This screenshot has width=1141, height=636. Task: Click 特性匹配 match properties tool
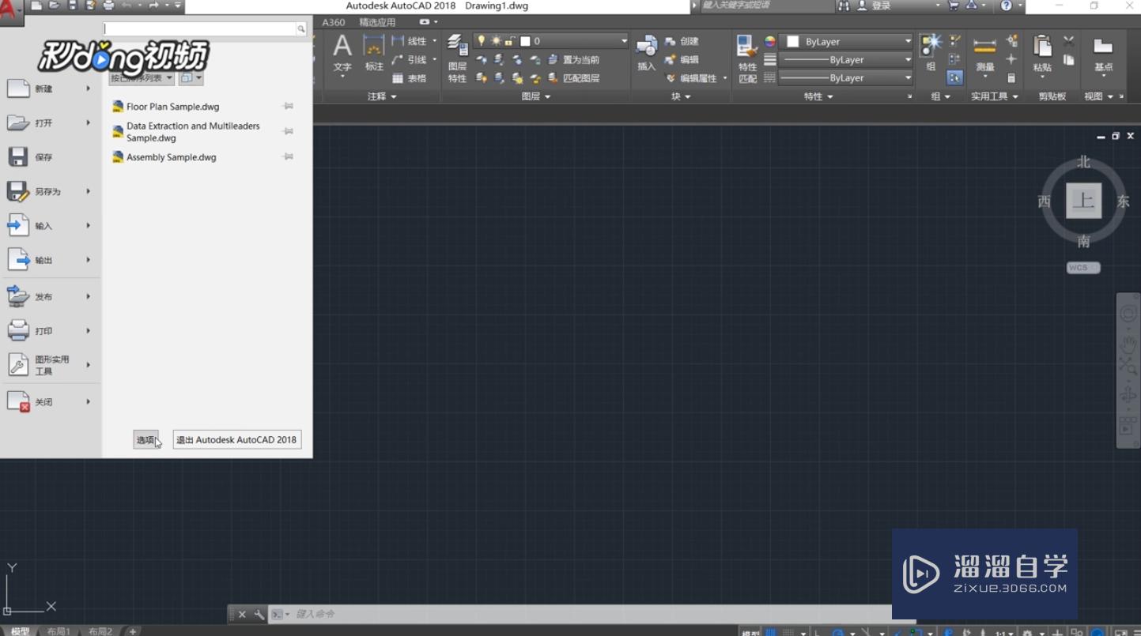tap(747, 58)
